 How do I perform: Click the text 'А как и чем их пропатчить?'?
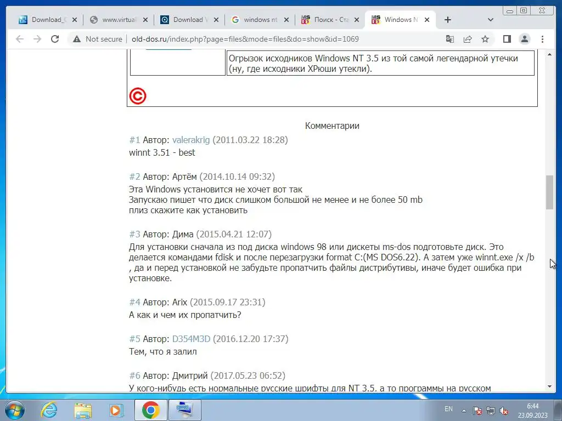point(185,315)
